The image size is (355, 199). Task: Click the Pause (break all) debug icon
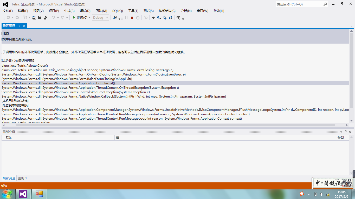[126, 18]
